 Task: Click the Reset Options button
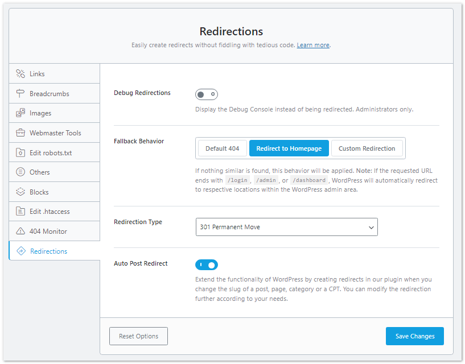click(x=138, y=336)
